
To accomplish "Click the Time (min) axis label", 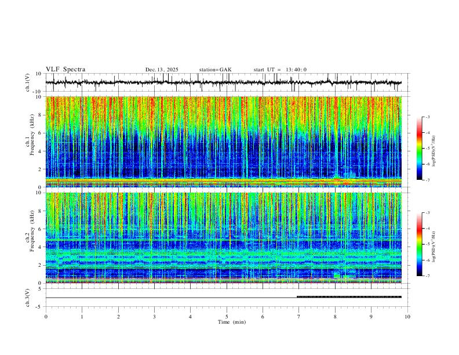I will pyautogui.click(x=232, y=322).
